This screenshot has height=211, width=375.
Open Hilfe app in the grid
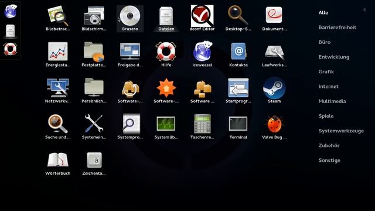coord(166,55)
